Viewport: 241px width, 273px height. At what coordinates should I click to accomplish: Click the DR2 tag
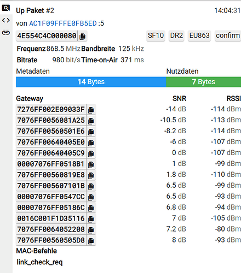click(176, 35)
